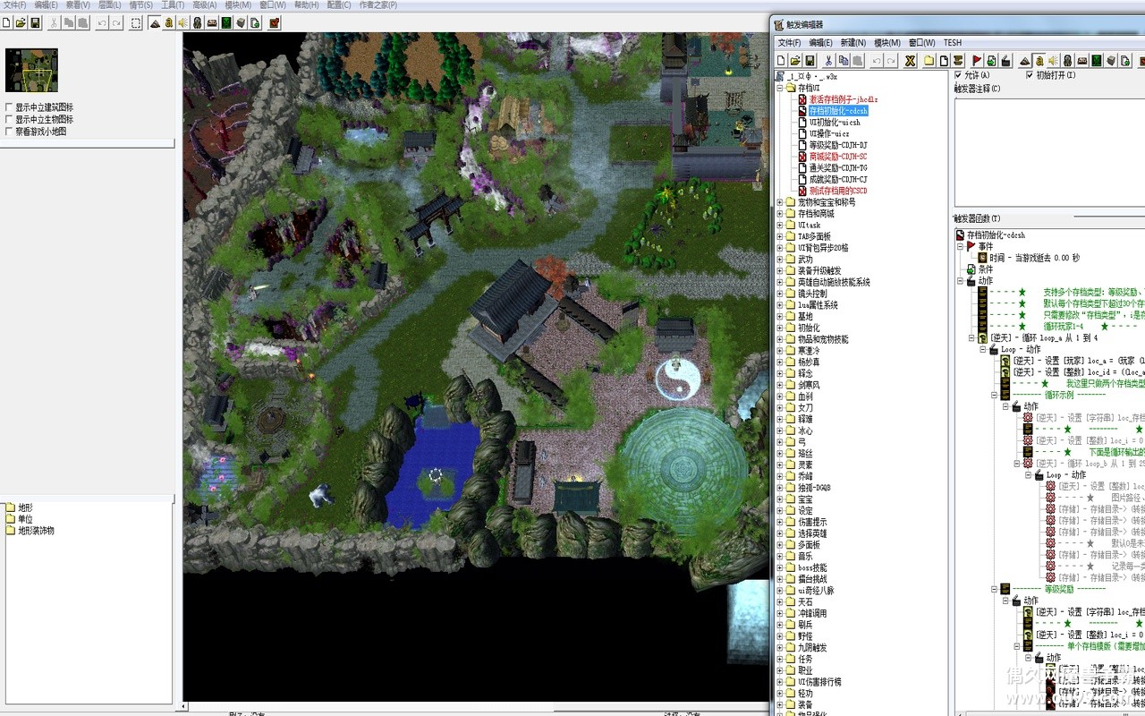Click New Map icon in main editor toolbar
The height and width of the screenshot is (716, 1145).
tap(6, 22)
